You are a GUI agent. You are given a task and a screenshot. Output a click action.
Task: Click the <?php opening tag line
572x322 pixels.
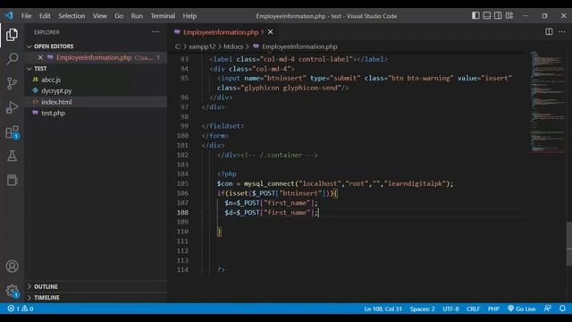(226, 174)
